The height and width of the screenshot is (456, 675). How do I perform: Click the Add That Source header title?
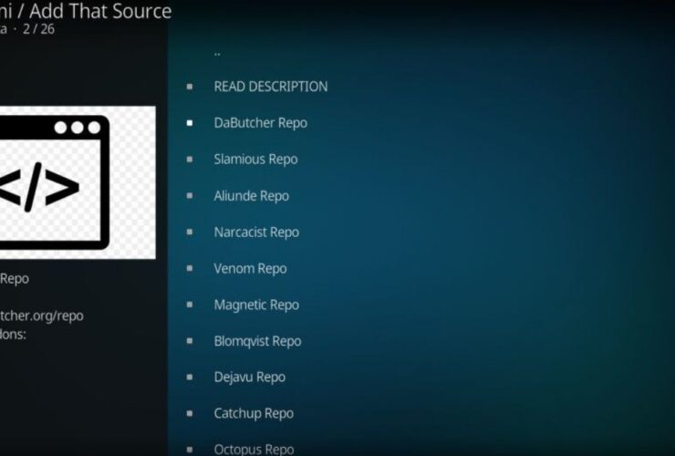[x=100, y=11]
